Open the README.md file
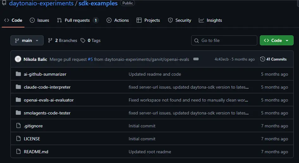Screen dimensions: 299x163 click(x=36, y=152)
